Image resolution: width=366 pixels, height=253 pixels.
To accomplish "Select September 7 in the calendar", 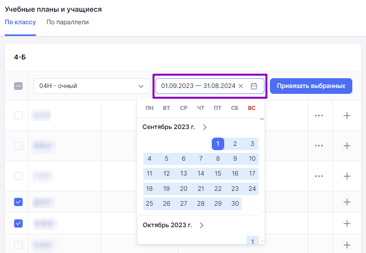I will (x=201, y=159).
